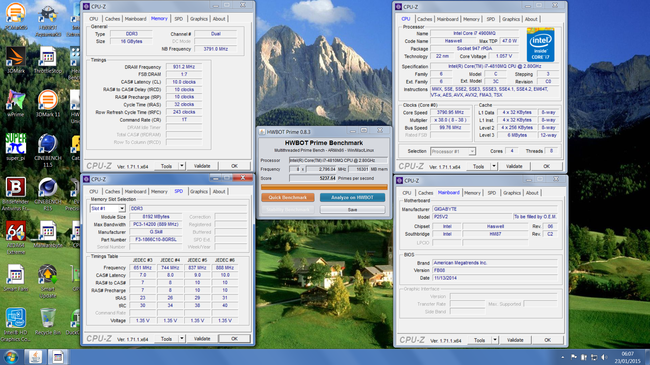
Task: Launch Malwarebytes desktop shortcut
Action: click(x=48, y=234)
